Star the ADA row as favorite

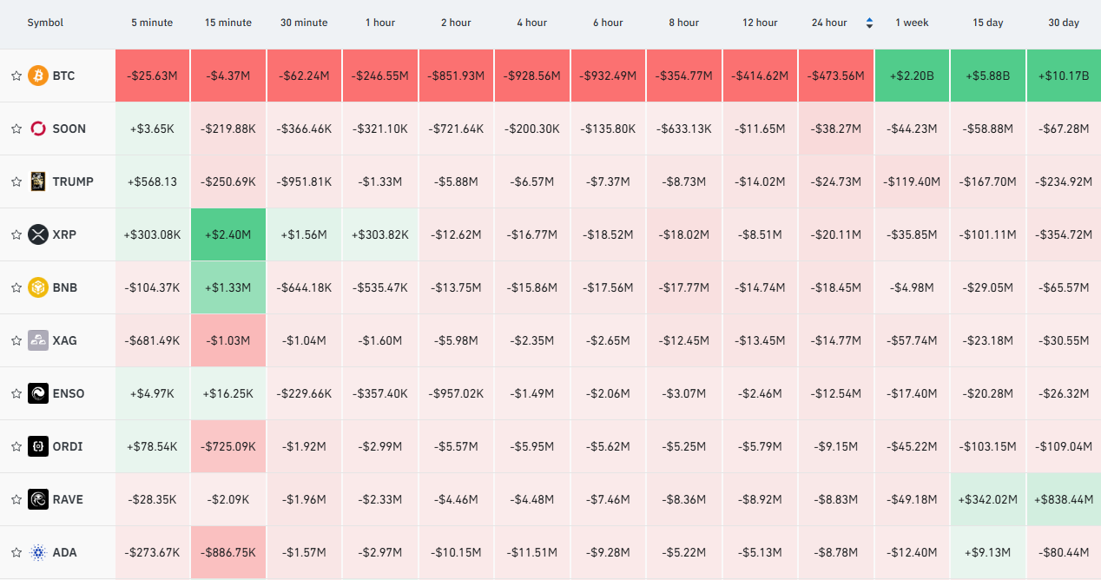click(16, 552)
